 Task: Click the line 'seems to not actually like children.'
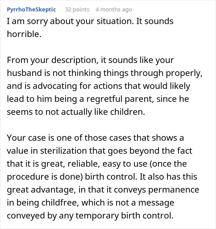click(76, 112)
